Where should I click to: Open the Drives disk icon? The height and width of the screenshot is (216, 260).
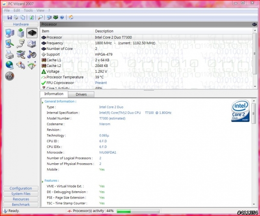tap(32, 44)
